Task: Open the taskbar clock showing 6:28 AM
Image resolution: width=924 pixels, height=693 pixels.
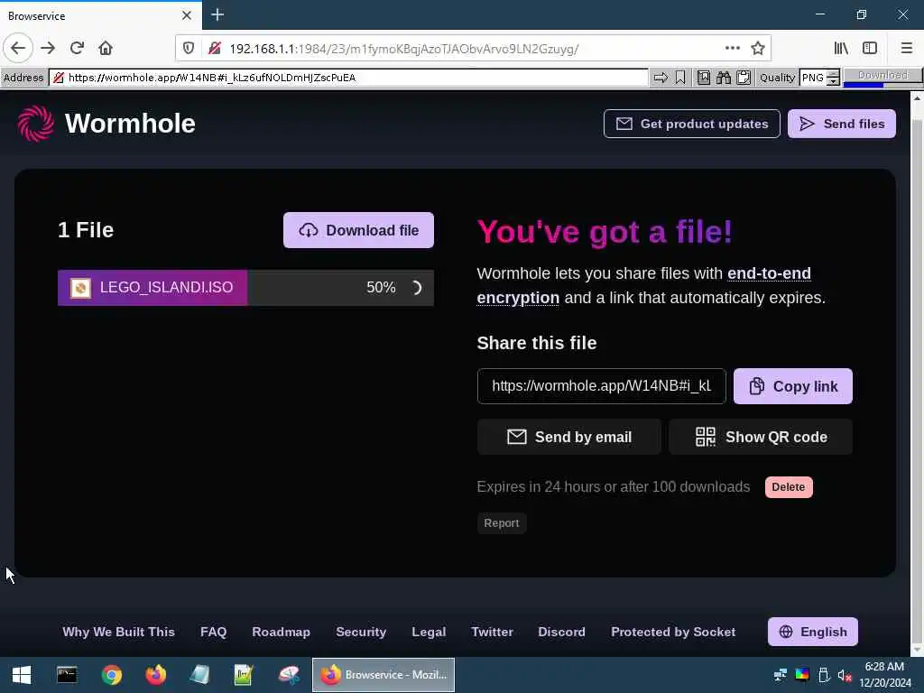Action: coord(884,675)
